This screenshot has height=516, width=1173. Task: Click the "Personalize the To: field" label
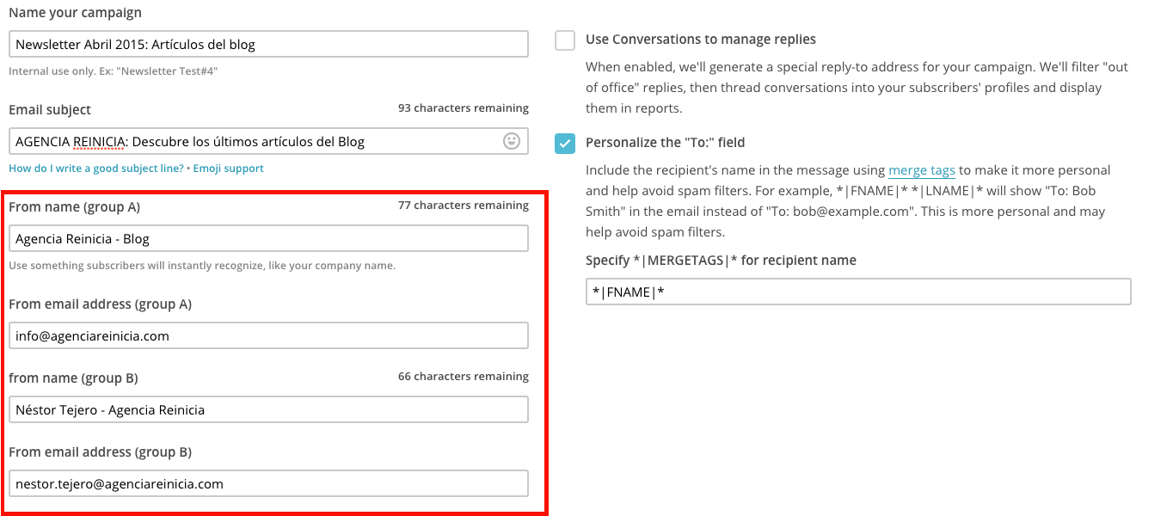(666, 143)
